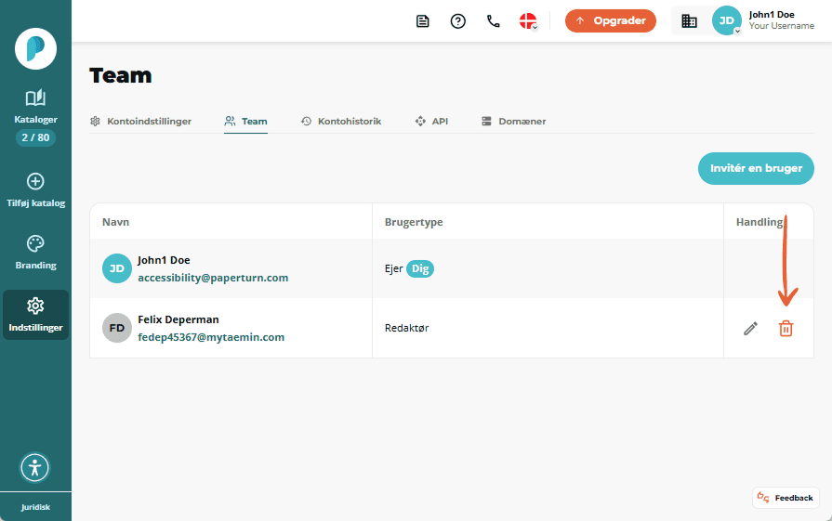Click John1 Doe name in table

click(x=164, y=260)
